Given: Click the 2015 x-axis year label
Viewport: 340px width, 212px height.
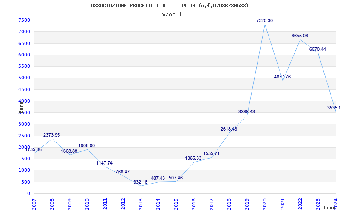Looking at the screenshot, I should click(x=176, y=204).
